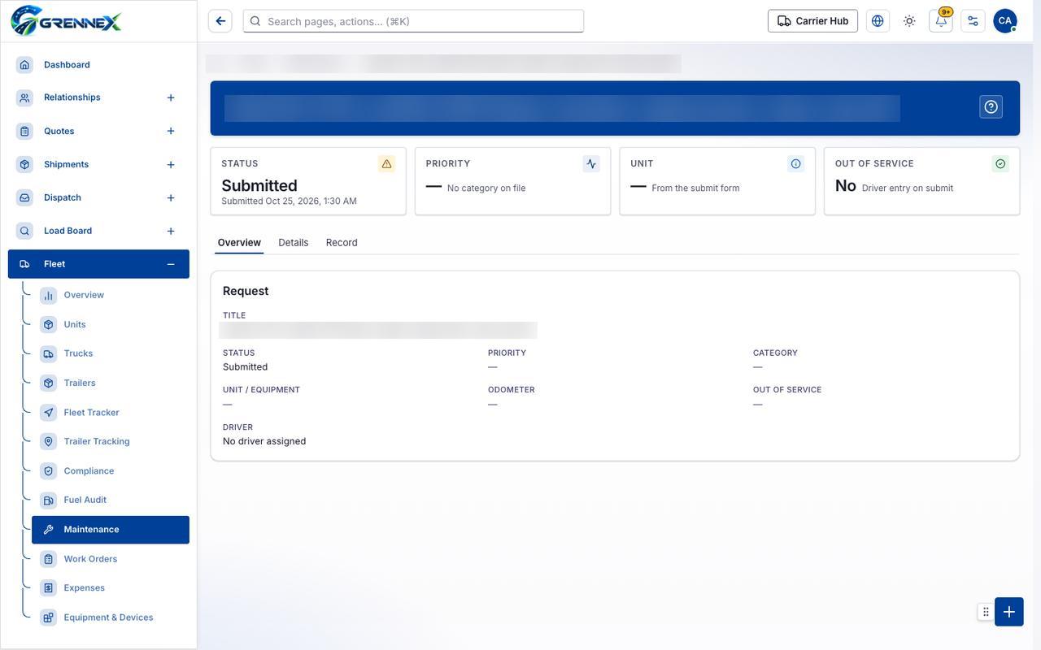Open the language globe icon
The height and width of the screenshot is (650, 1041).
[x=878, y=21]
